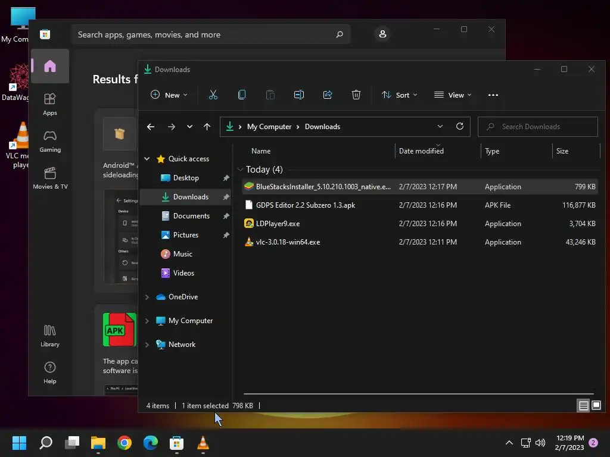Click the Search Downloads field
Screen dimensions: 610x457
pos(538,127)
